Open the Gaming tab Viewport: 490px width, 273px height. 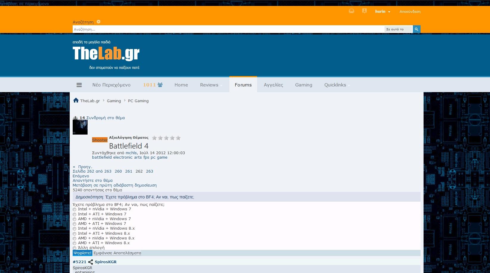pos(304,85)
